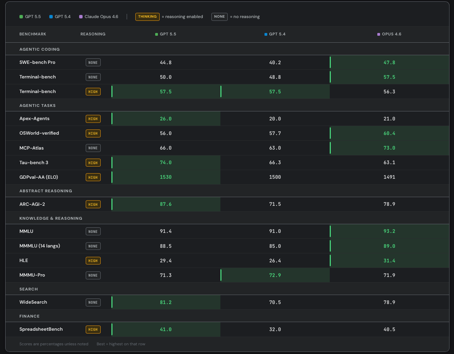Click the SWE-bench Pro row label
The height and width of the screenshot is (354, 454).
[x=37, y=62]
